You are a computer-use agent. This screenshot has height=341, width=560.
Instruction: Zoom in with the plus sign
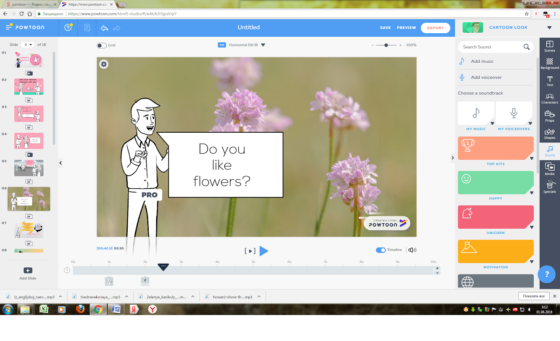pyautogui.click(x=400, y=45)
